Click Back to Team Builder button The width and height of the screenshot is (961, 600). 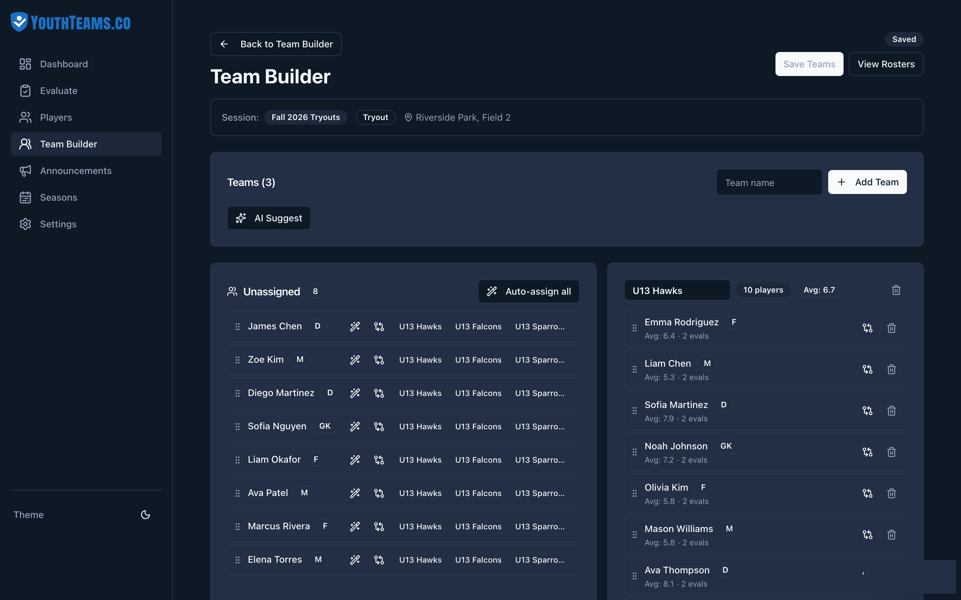tap(276, 44)
